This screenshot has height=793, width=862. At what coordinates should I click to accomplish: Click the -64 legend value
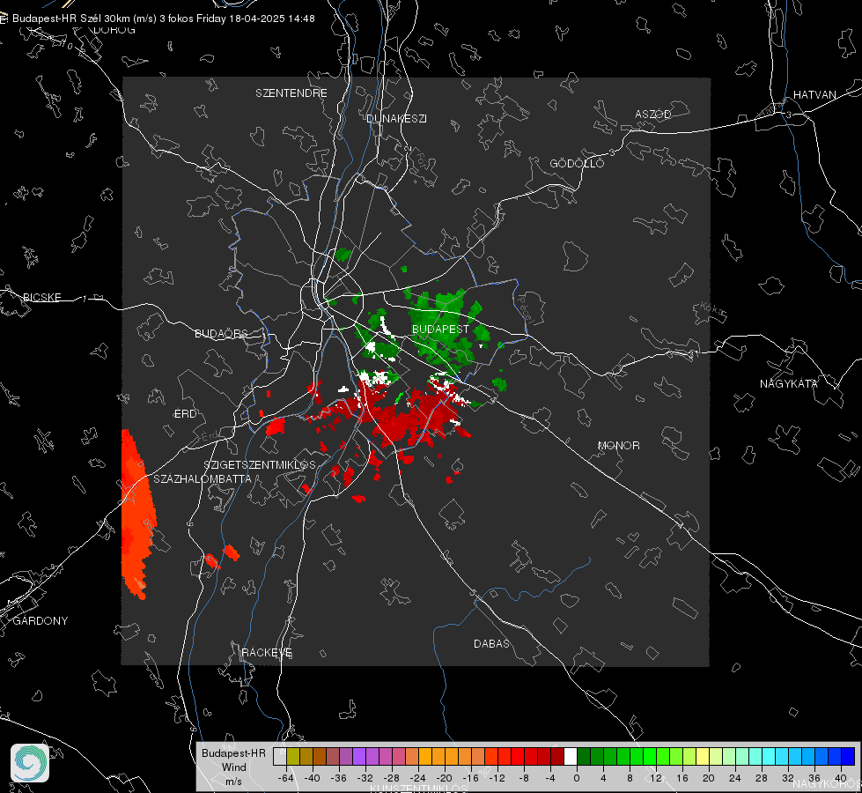tap(286, 778)
